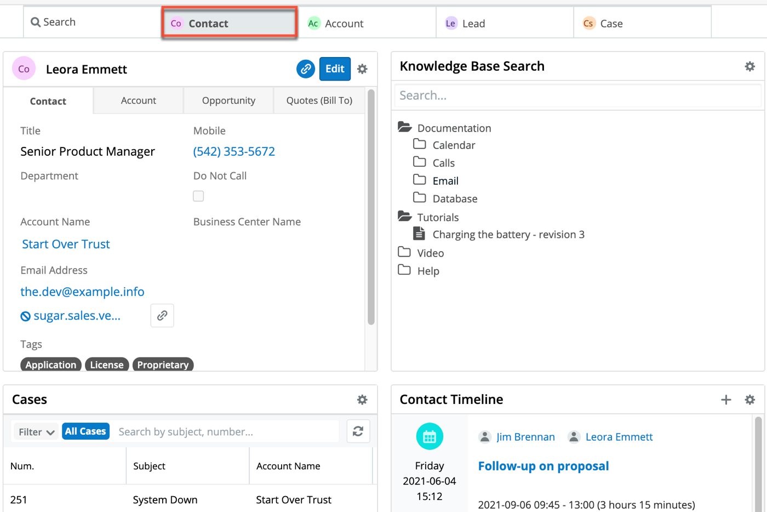Click the Cases panel gear icon
Screen dimensions: 767x512
click(x=362, y=400)
